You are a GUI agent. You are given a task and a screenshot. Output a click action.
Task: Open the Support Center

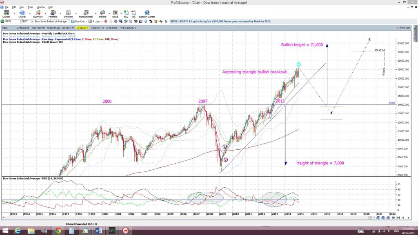[147, 14]
